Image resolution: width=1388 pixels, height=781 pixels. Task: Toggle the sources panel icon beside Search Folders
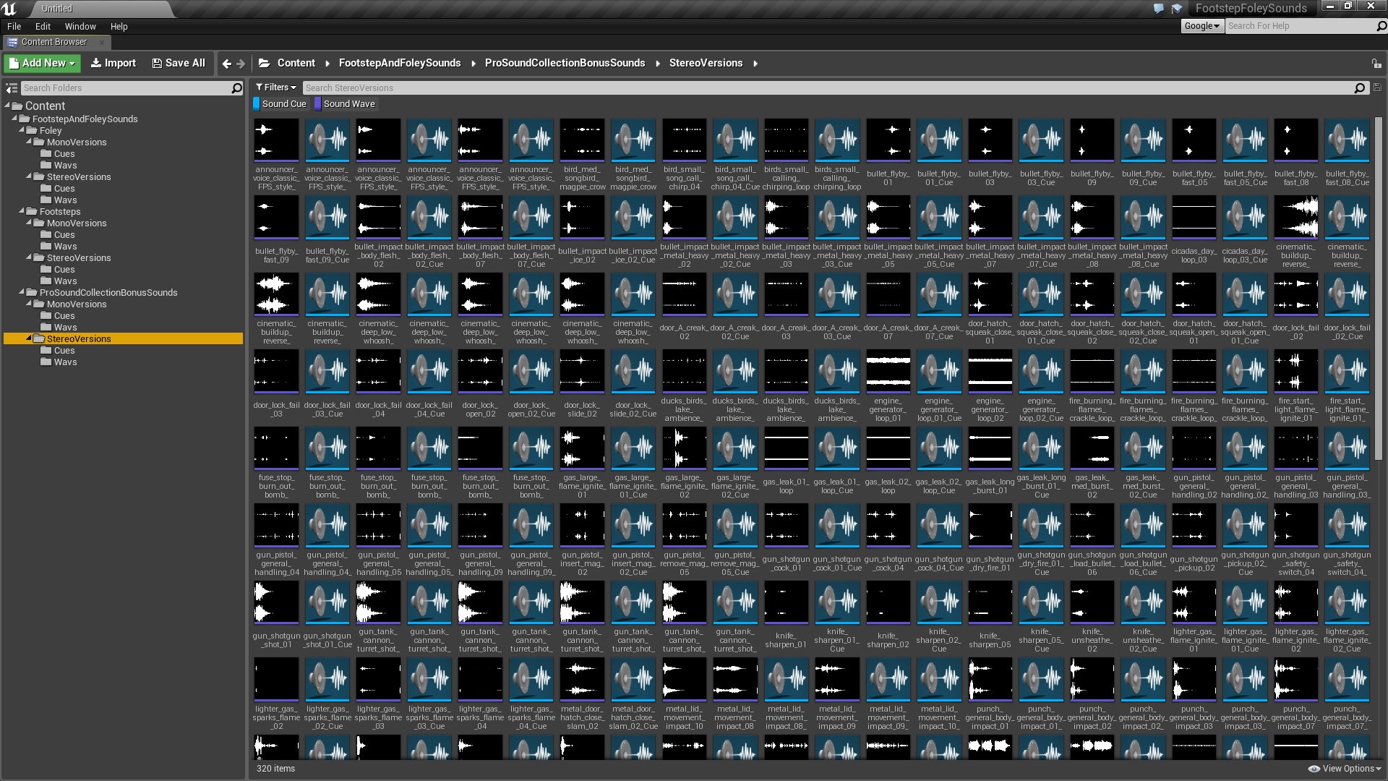coord(11,88)
